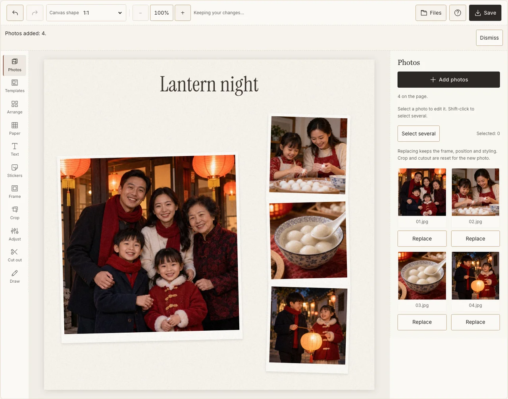
Task: Open the Templates tool
Action: (15, 86)
